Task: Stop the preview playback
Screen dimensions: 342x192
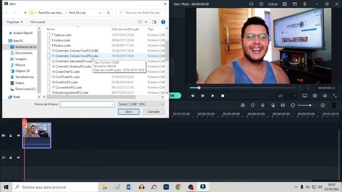Action: coord(223,96)
